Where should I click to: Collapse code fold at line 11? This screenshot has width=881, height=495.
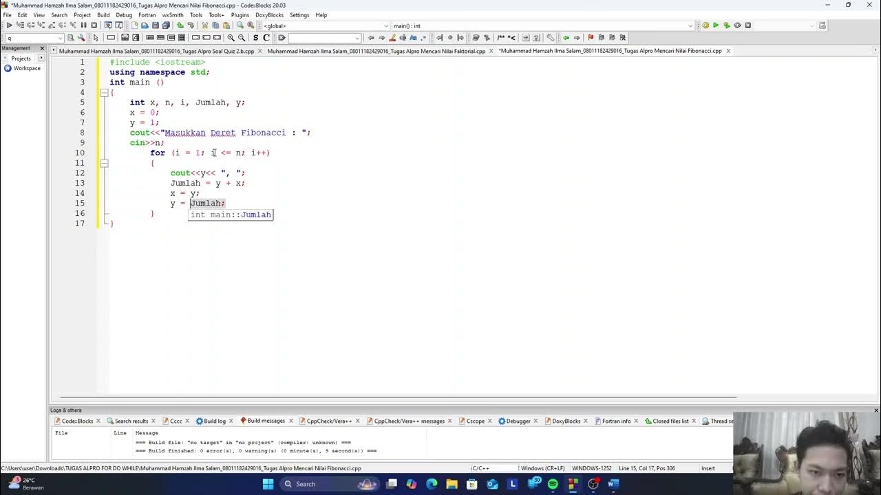[104, 163]
